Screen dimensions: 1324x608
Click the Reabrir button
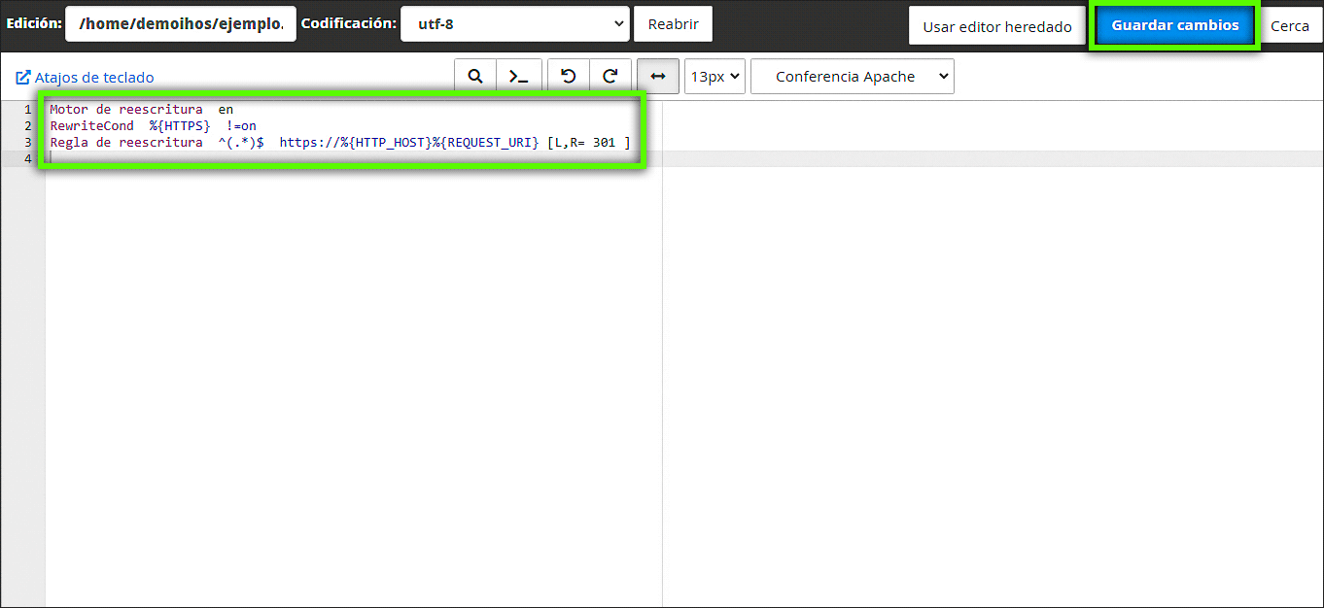(673, 24)
